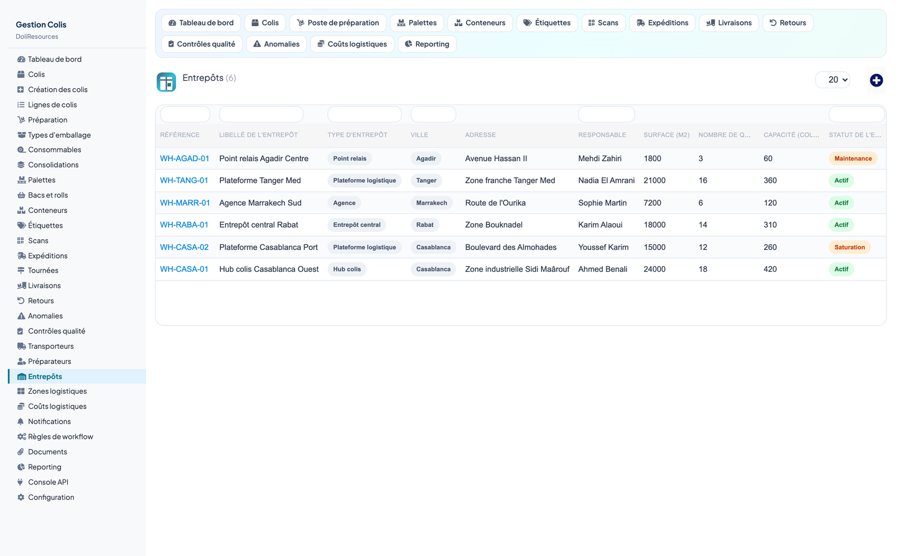Open the Statut de l'entrepôt filter dropdown

pyautogui.click(x=856, y=114)
